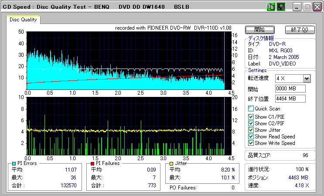Minimize the CD Speed window
The image size is (324, 196).
coord(297,7)
